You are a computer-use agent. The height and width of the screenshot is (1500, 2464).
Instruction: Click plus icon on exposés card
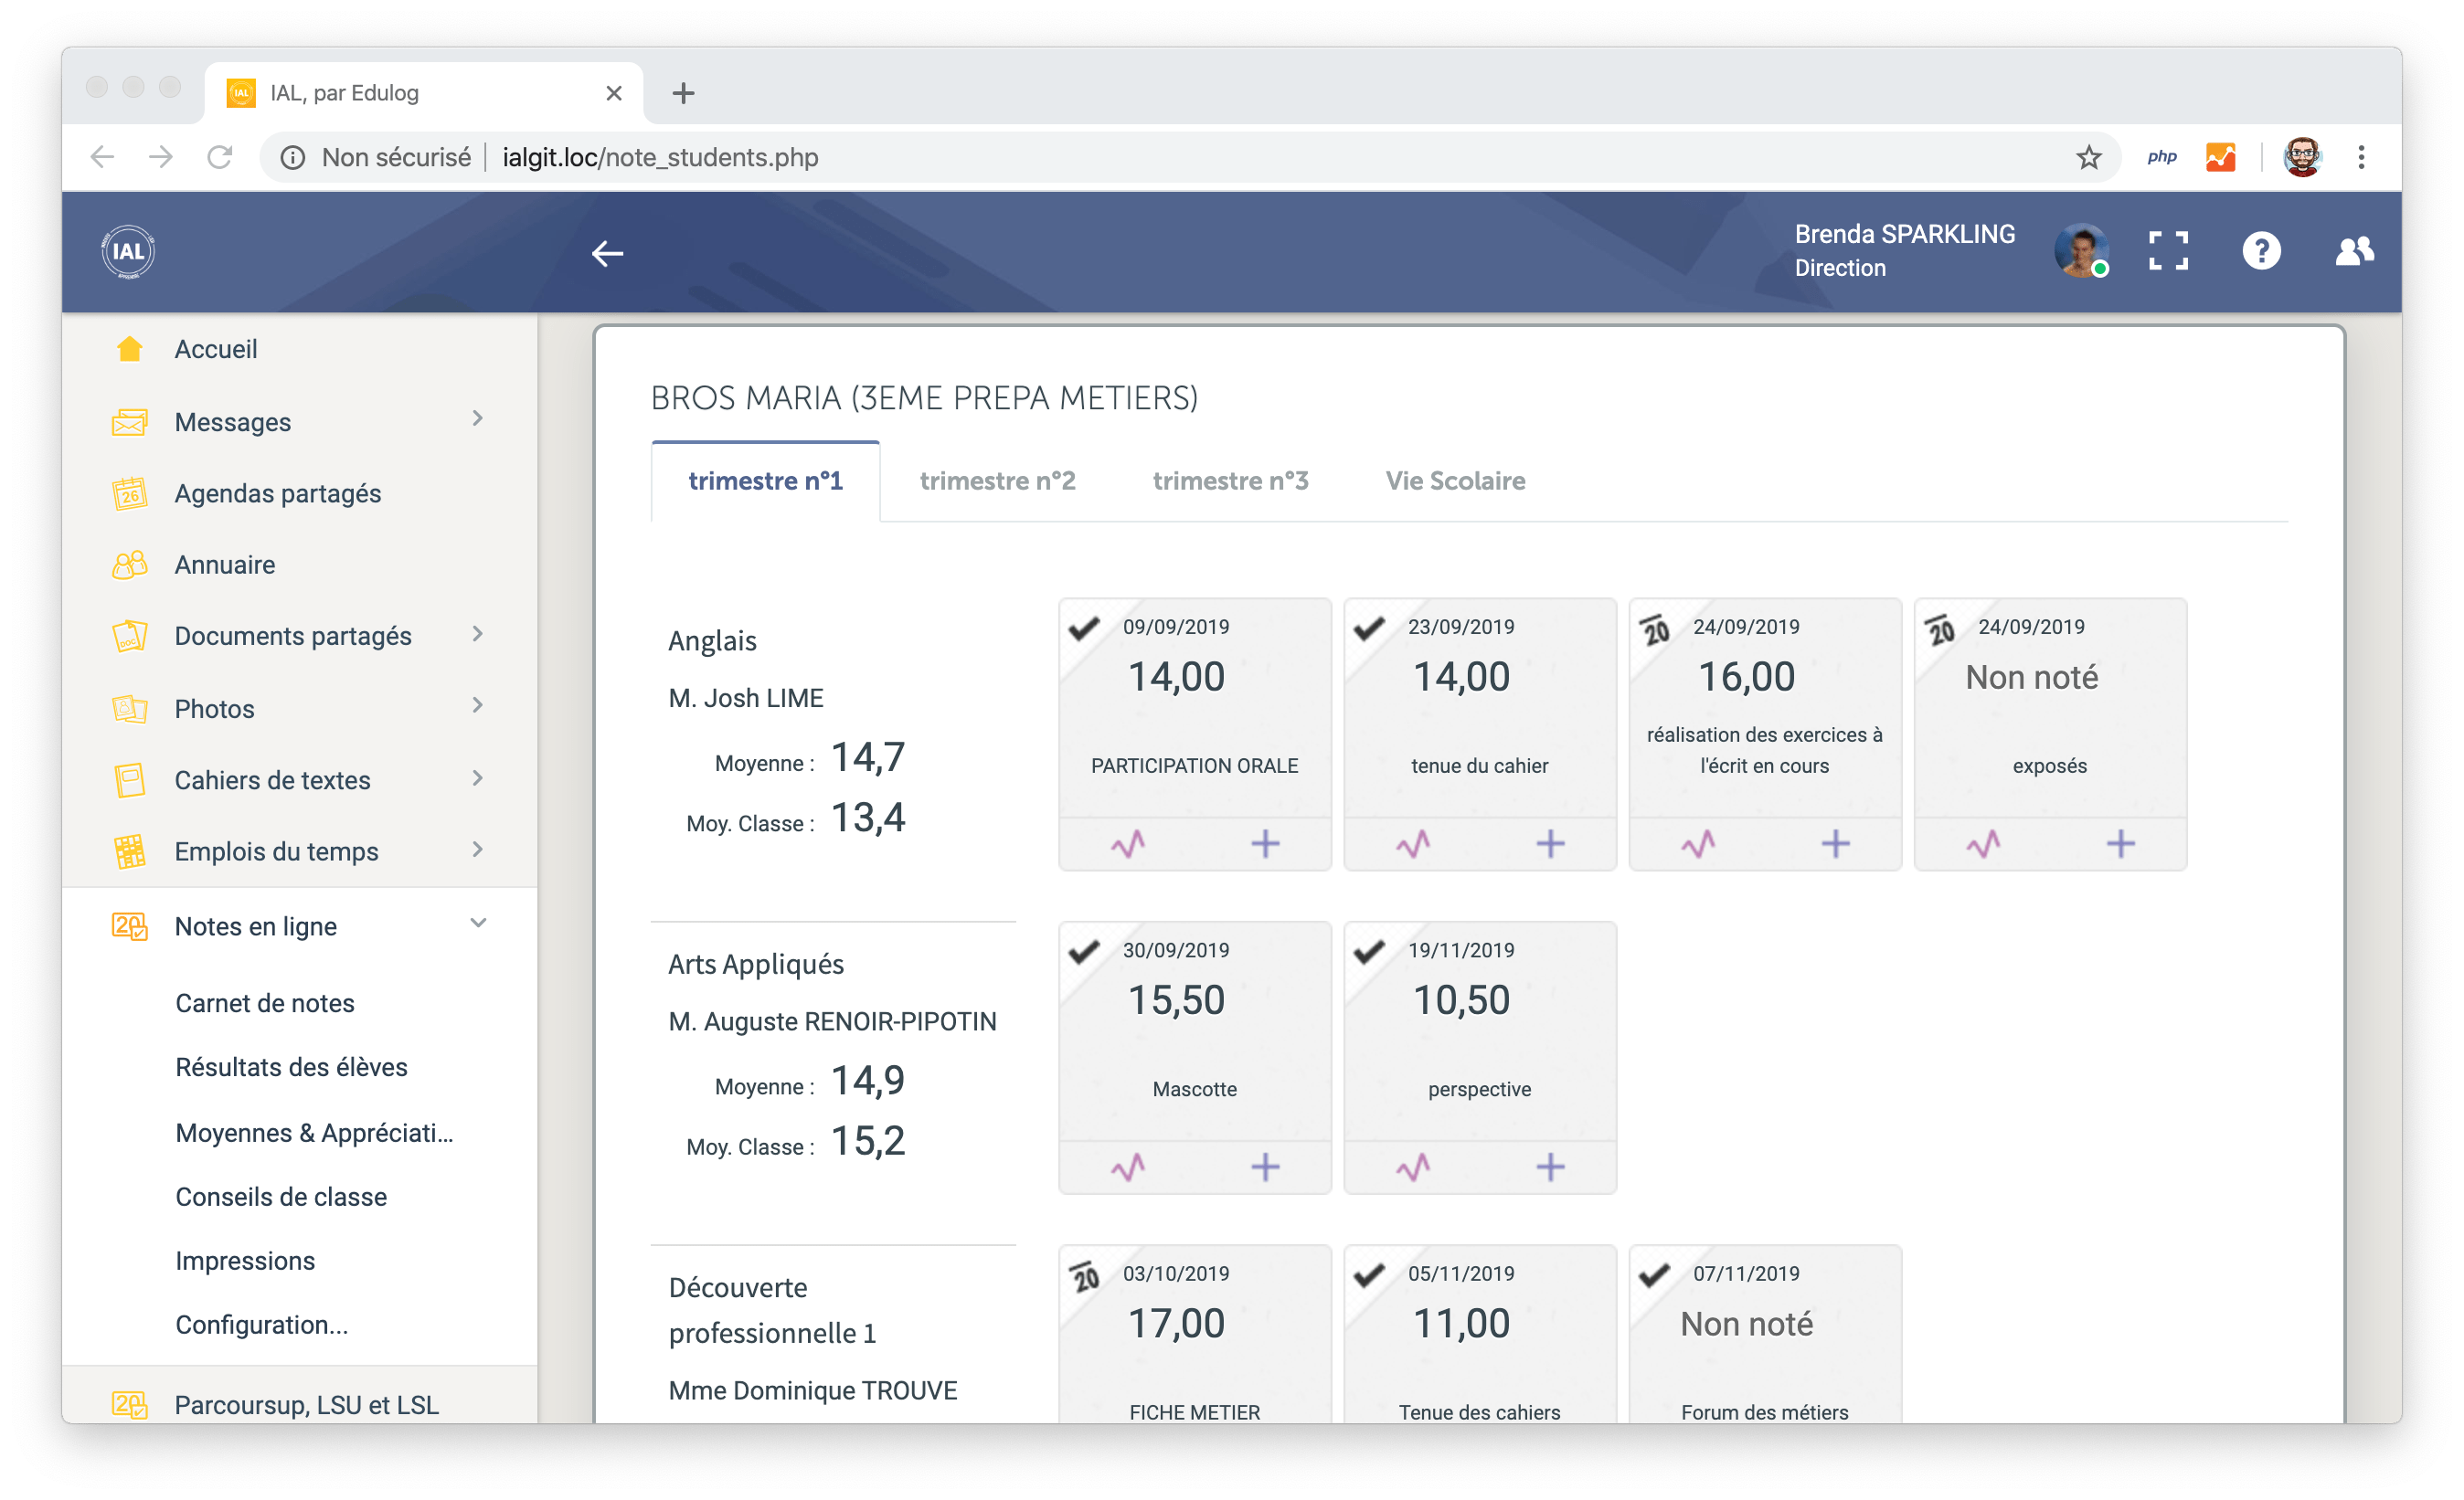pyautogui.click(x=2120, y=844)
